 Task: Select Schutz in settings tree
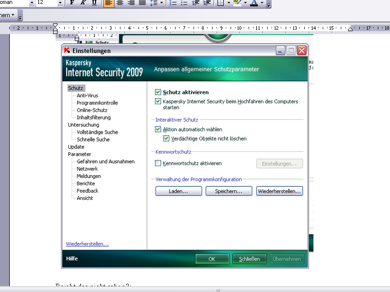(76, 88)
